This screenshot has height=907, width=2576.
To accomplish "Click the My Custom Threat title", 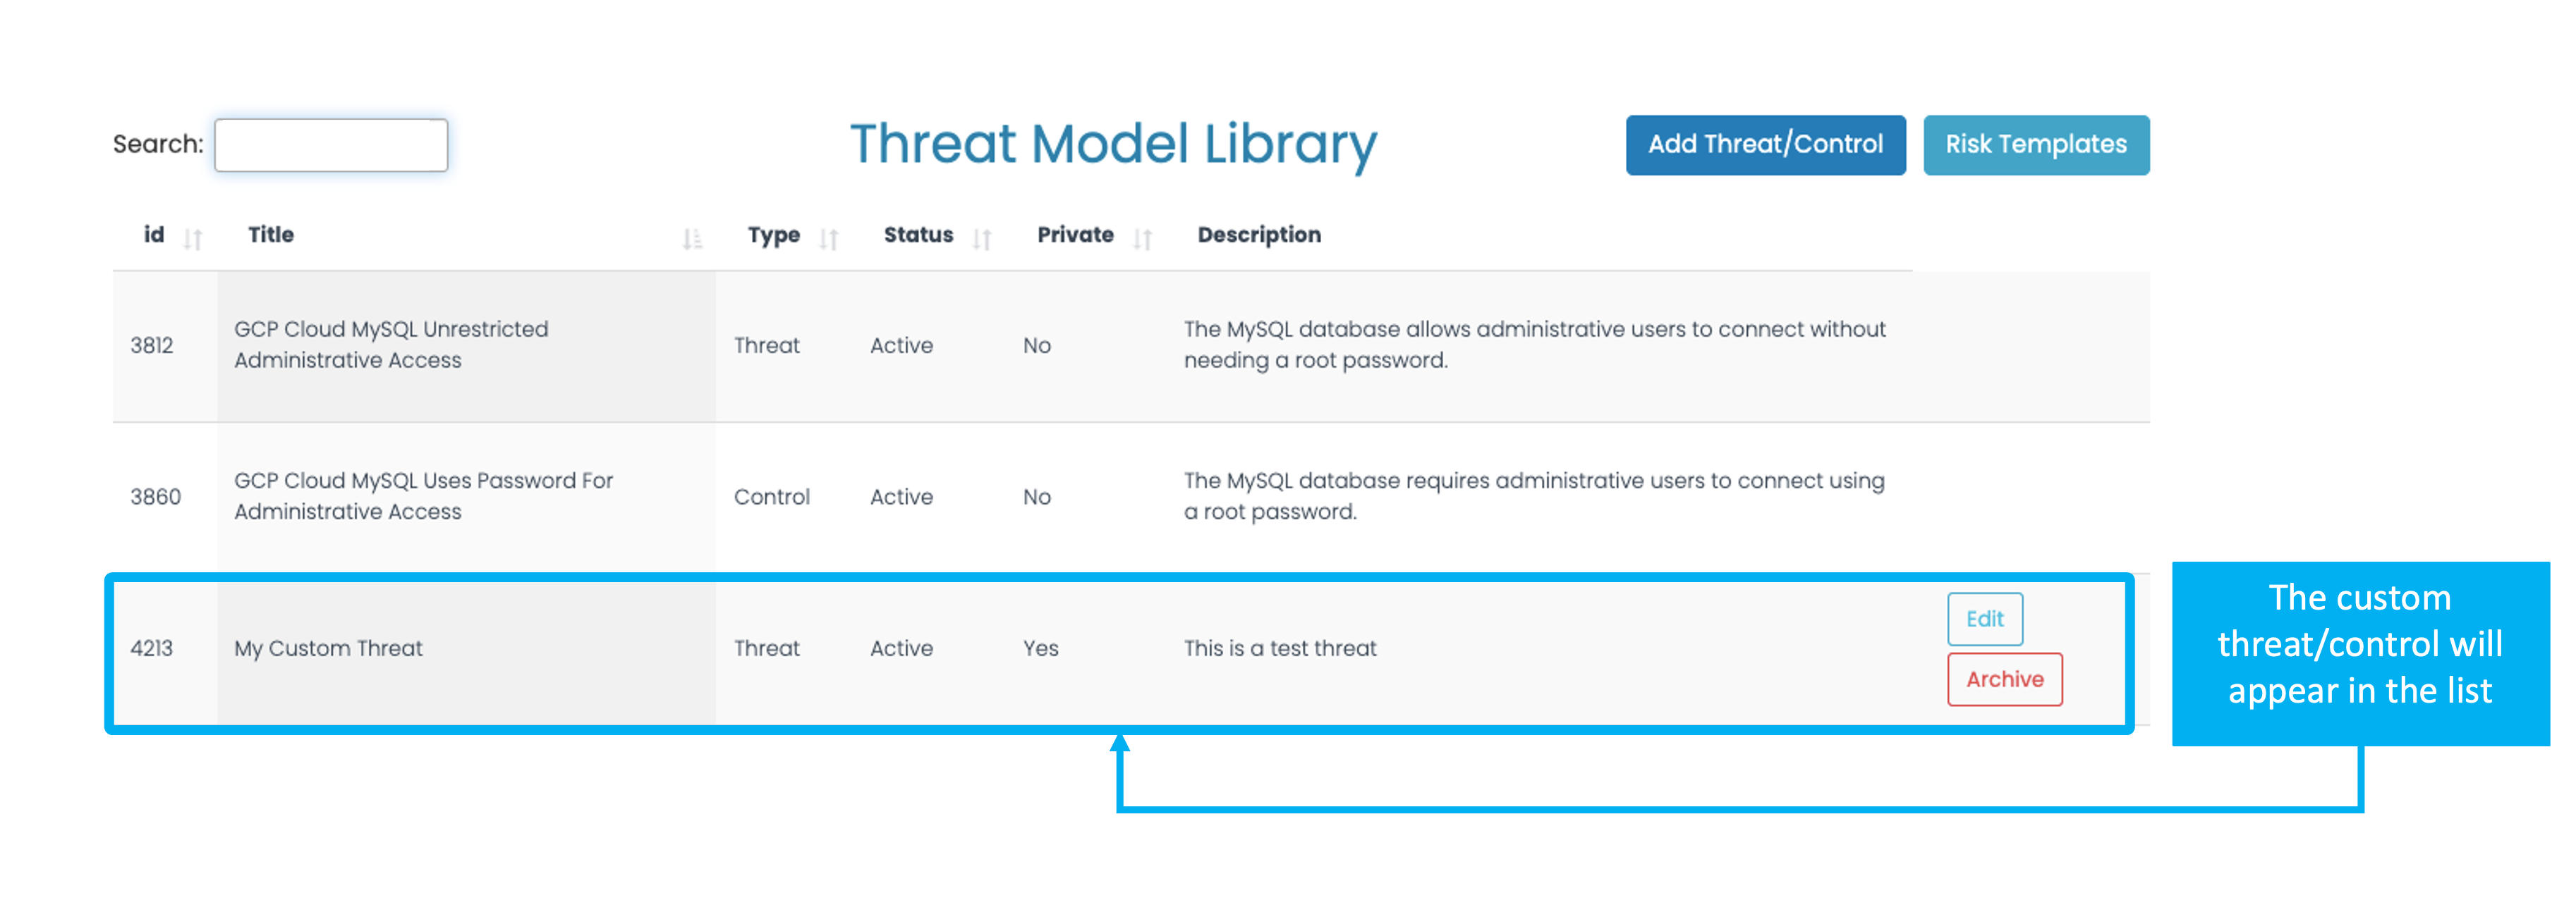I will tap(328, 648).
